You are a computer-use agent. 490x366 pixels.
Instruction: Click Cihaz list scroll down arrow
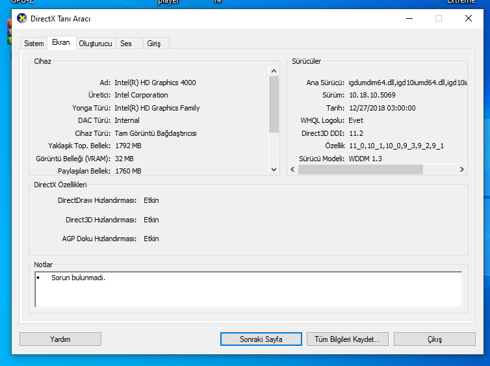tap(274, 170)
